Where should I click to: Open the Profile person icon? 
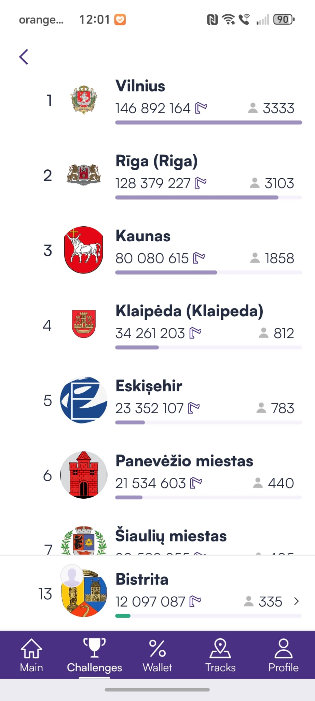point(283,654)
